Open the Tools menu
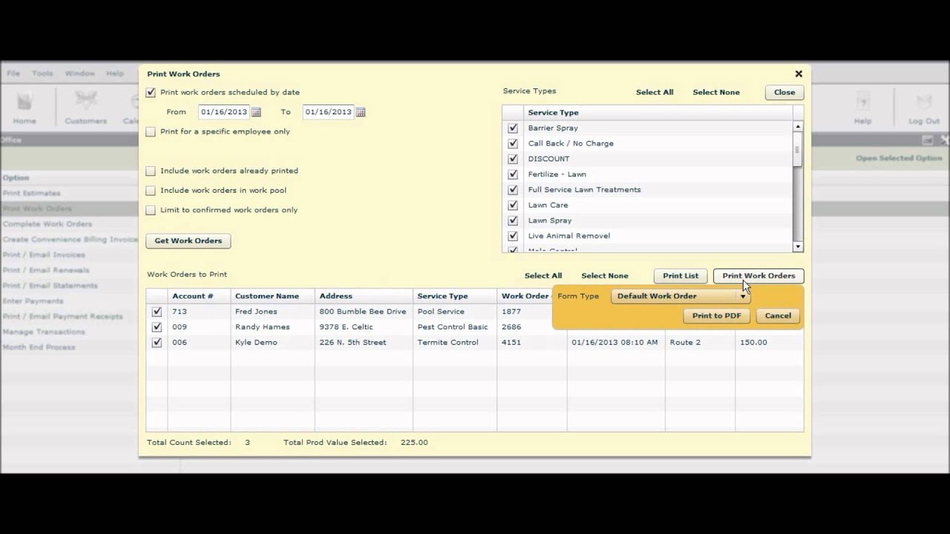 point(42,73)
